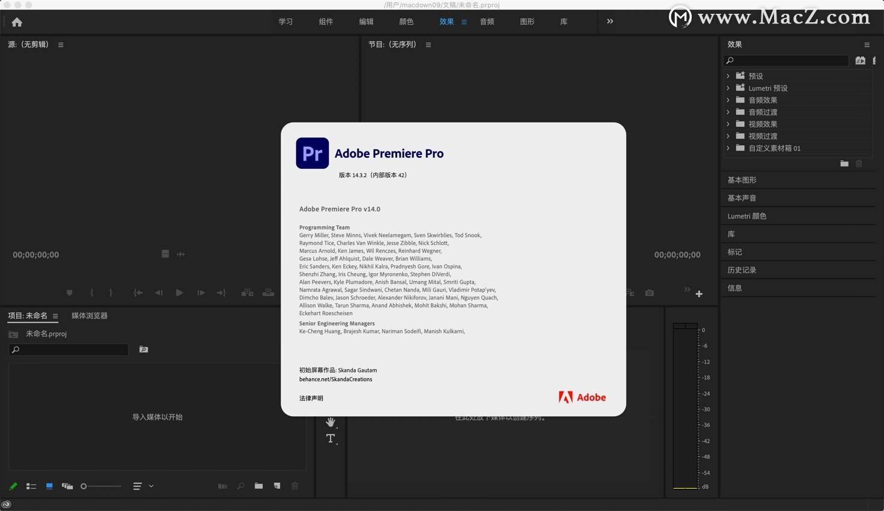Click Automate to Sequence icon
Viewport: 884px width, 511px height.
tap(222, 486)
